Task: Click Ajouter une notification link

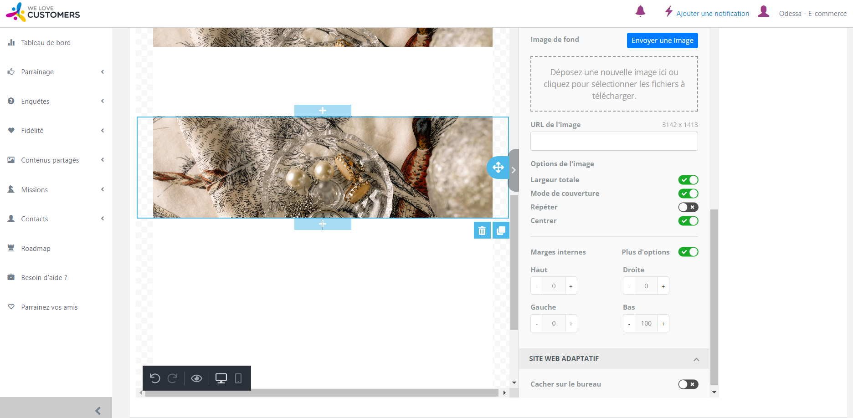Action: tap(713, 14)
